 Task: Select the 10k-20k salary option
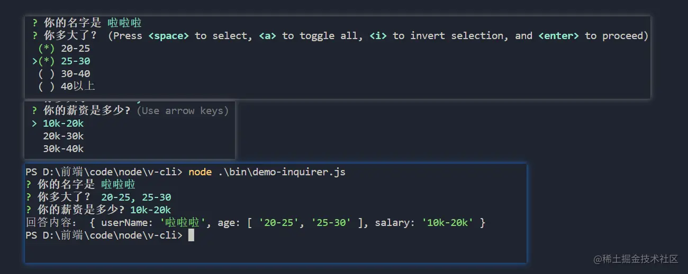coord(63,124)
